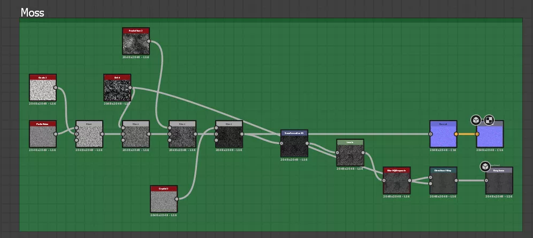Select the Transformation 2D node
Viewport: 533px width, 238px height.
coord(294,144)
